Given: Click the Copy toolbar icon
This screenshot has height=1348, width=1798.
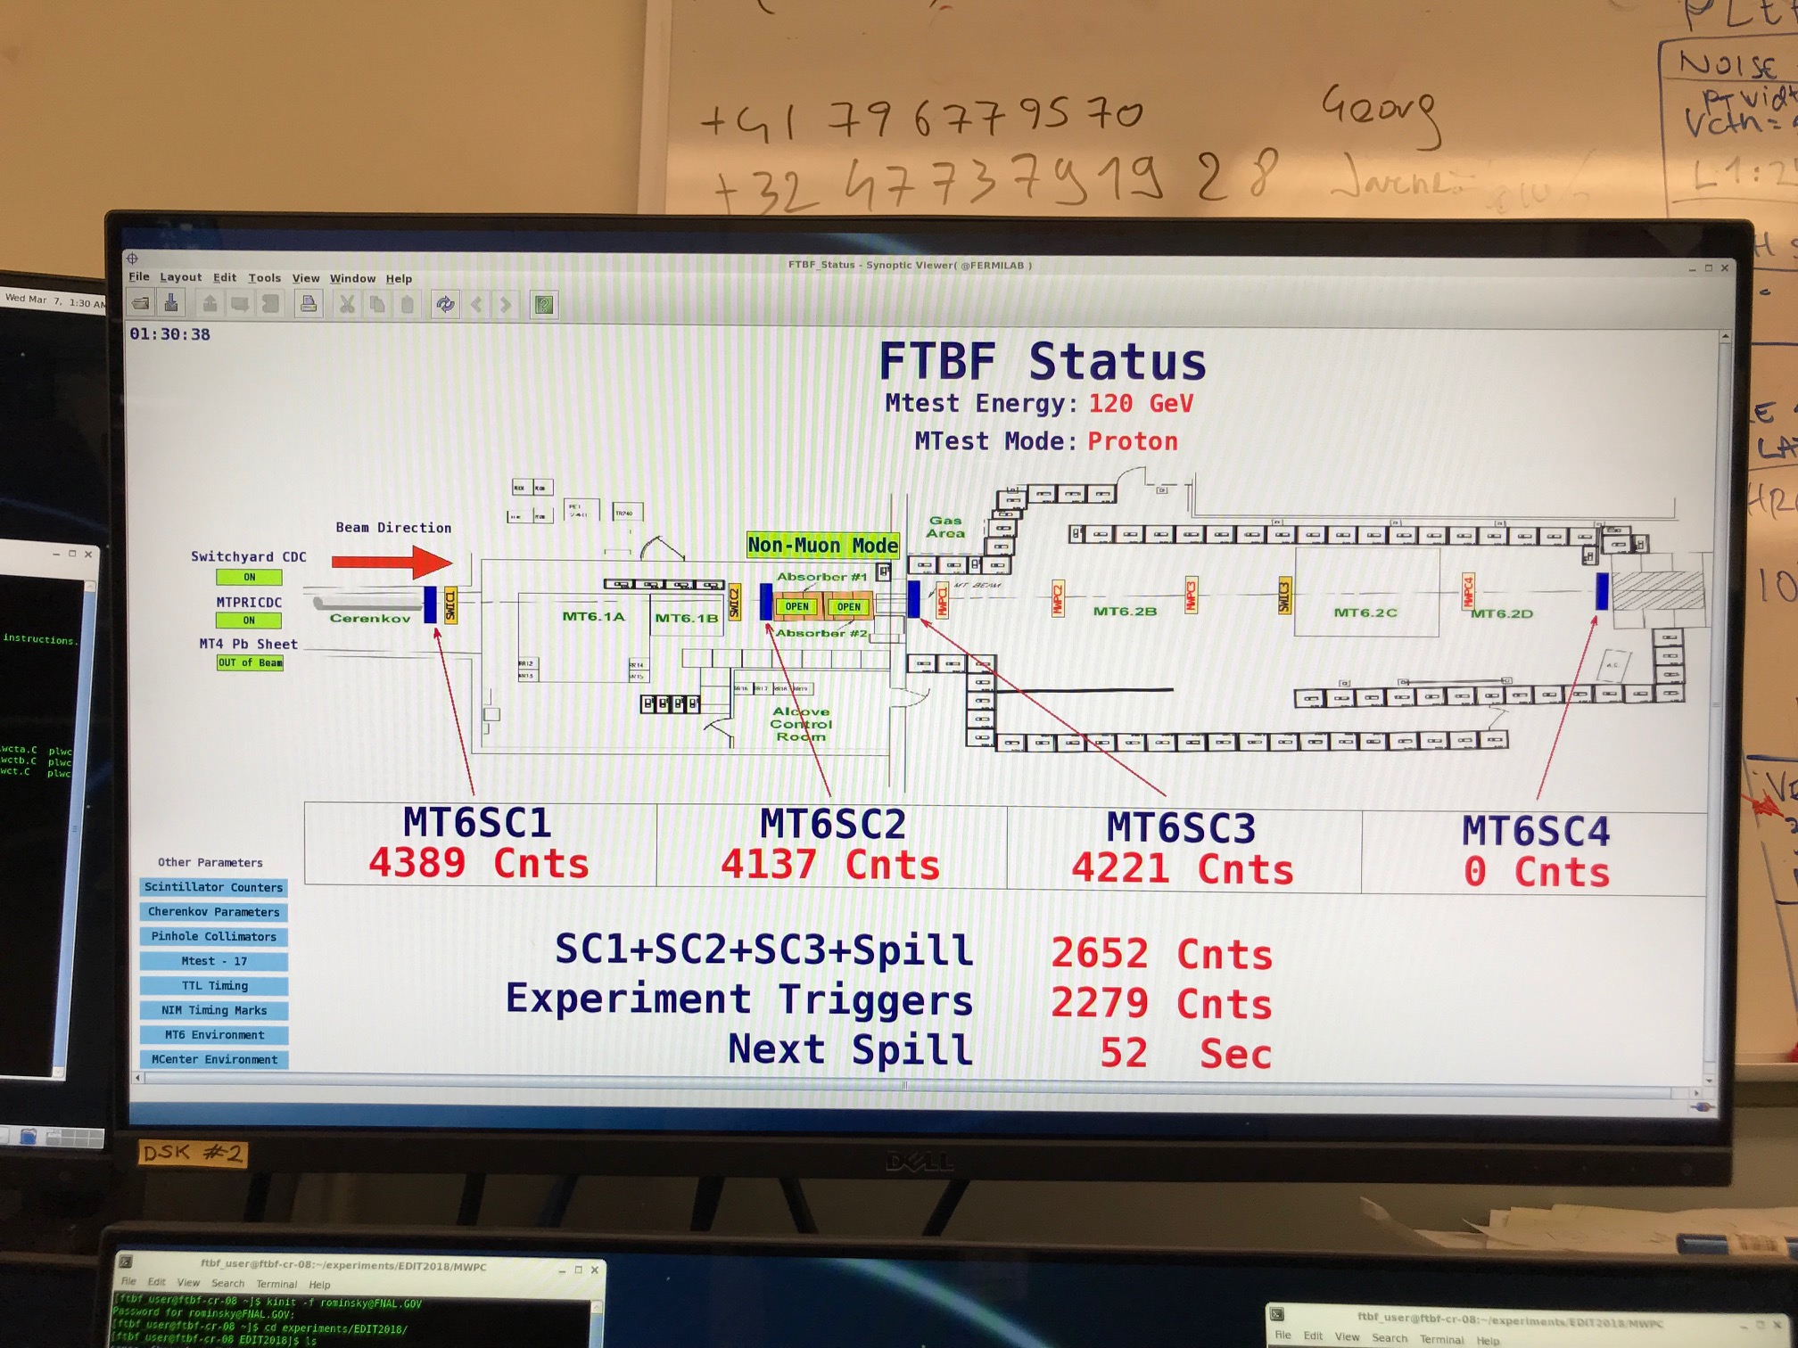Looking at the screenshot, I should tap(376, 305).
